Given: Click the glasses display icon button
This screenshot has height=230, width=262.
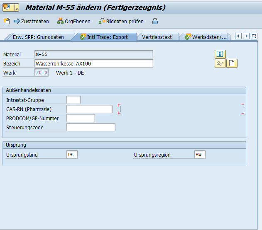Looking at the screenshot, I should (220, 63).
